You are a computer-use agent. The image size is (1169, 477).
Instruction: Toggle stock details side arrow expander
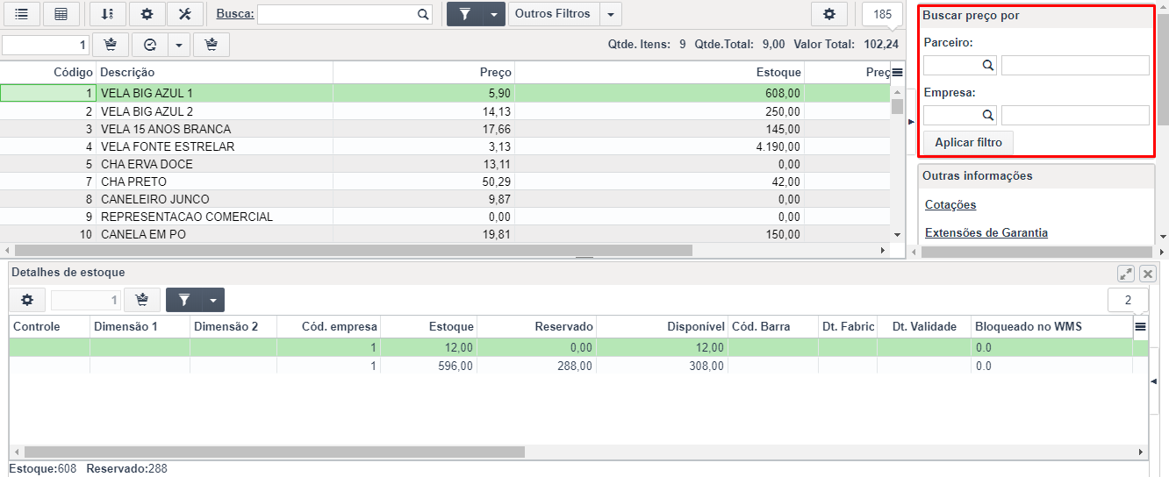point(1154,381)
